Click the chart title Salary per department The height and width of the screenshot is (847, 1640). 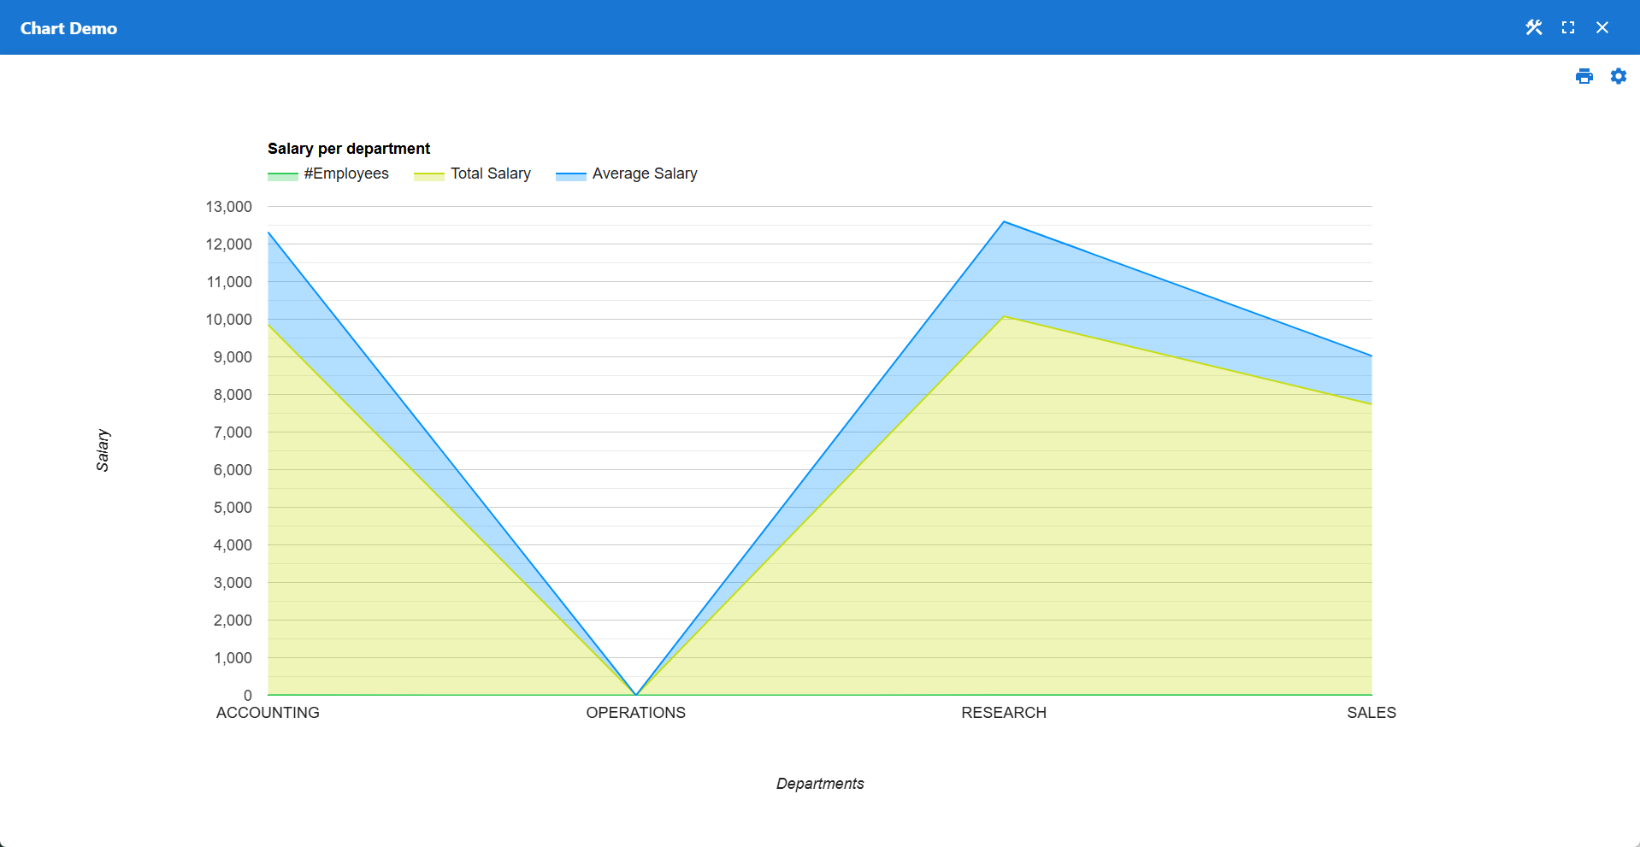349,148
